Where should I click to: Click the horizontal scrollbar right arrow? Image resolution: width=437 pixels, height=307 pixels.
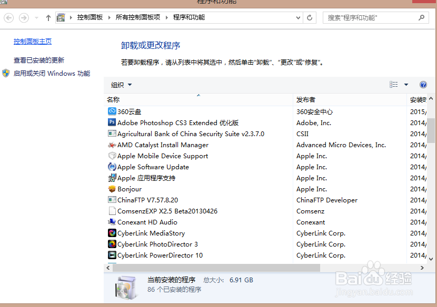click(422, 268)
